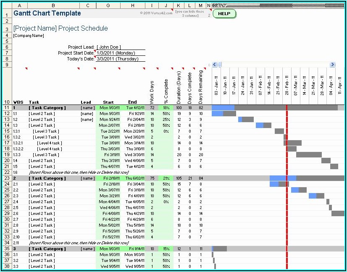Click the blue Gantt bar for task 1.3

point(259,126)
